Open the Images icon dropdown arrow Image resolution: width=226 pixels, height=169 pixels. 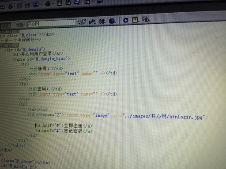click(x=41, y=4)
